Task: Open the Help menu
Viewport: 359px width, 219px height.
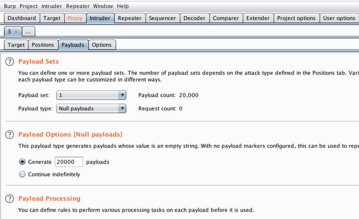Action: pos(123,6)
